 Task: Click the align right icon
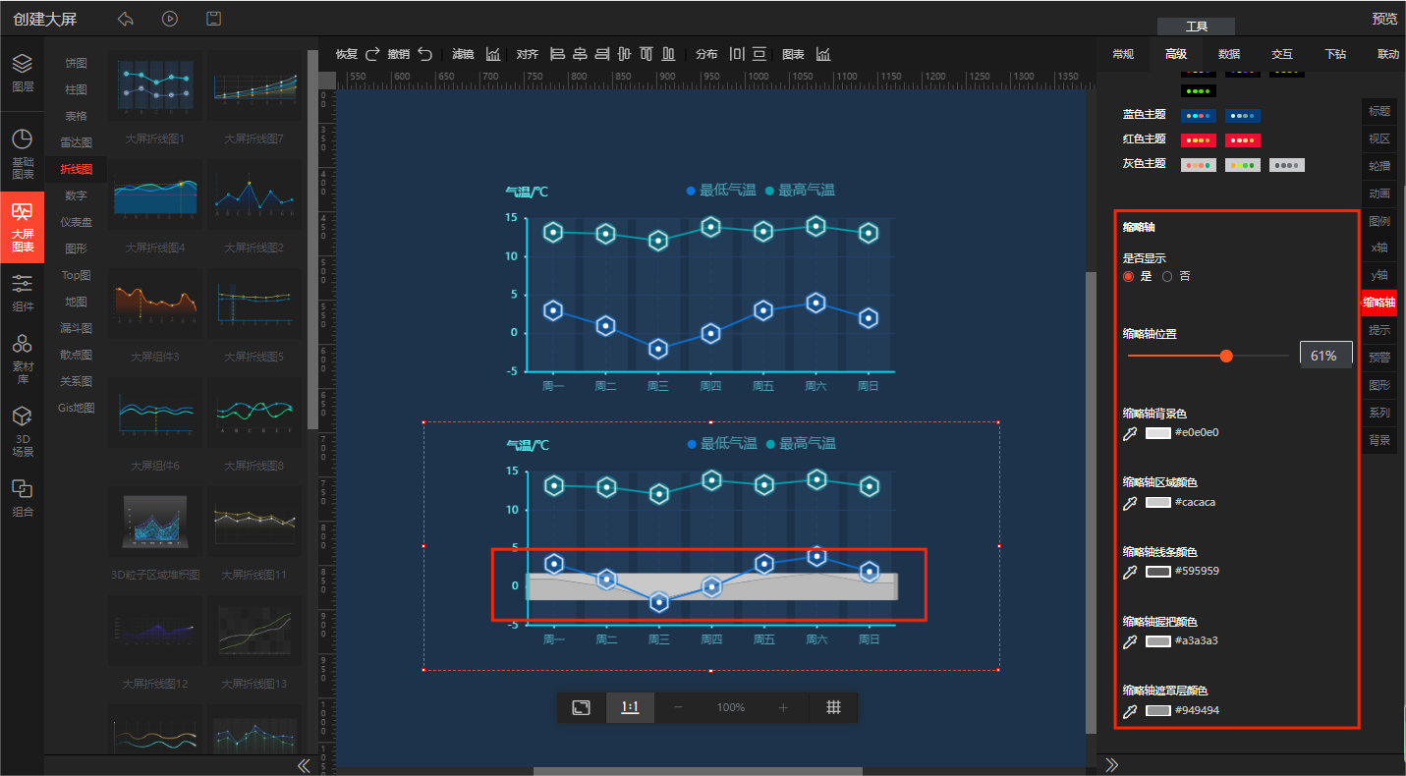click(x=602, y=54)
